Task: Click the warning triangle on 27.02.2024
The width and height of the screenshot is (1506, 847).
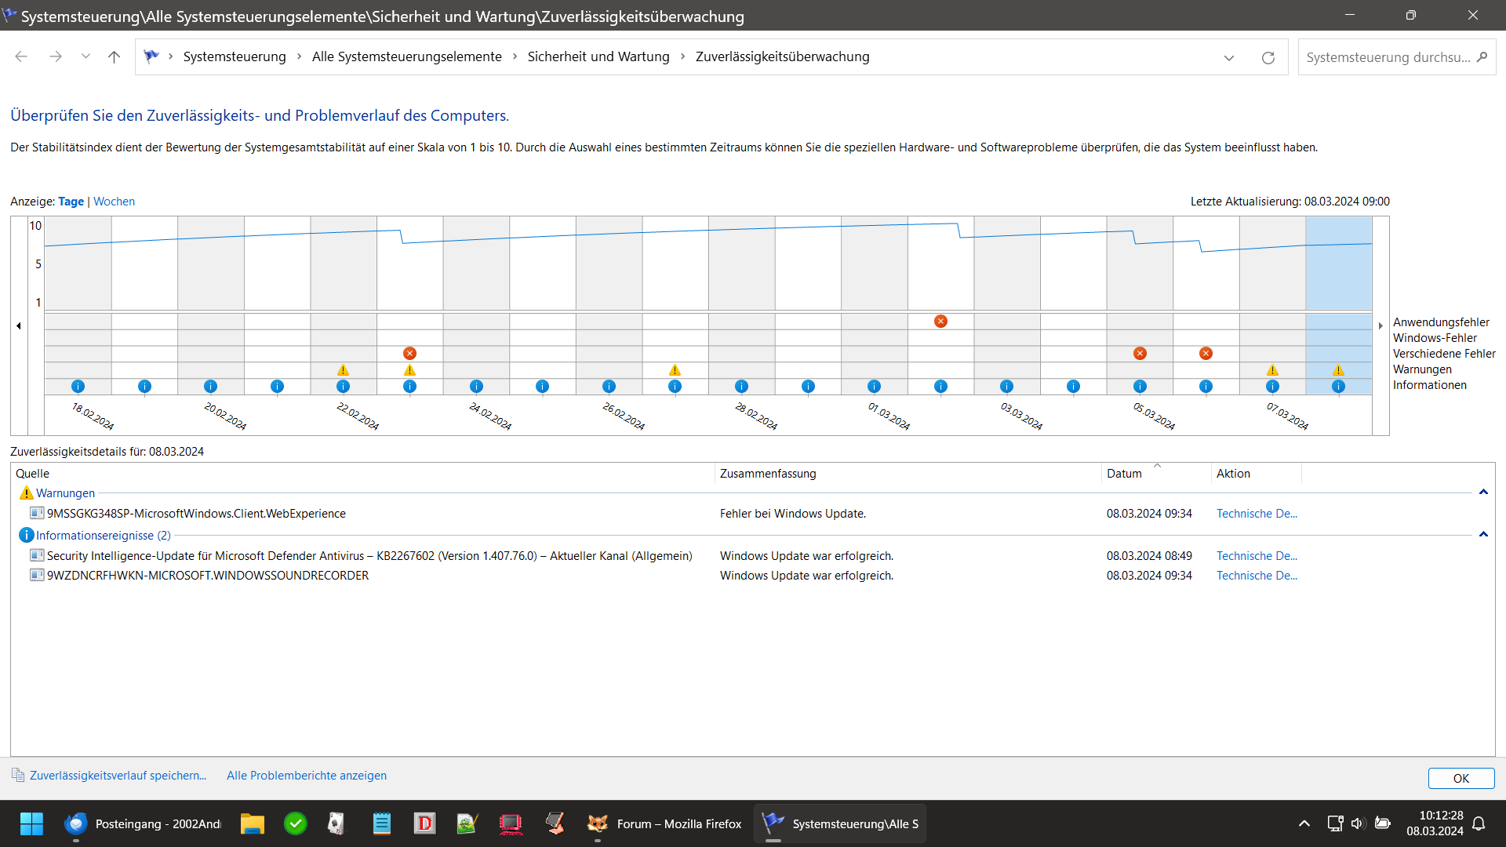Action: tap(675, 370)
